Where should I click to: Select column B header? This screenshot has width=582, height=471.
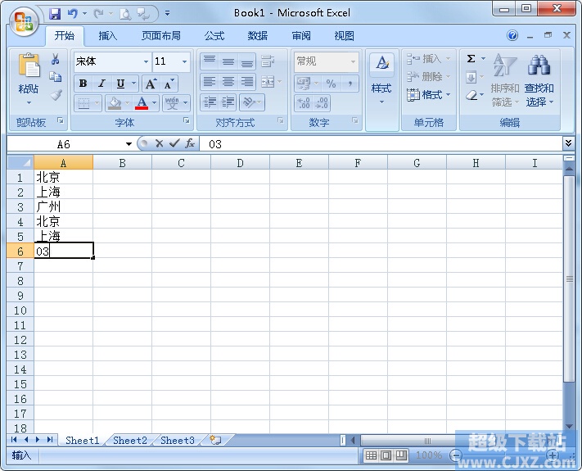[122, 163]
